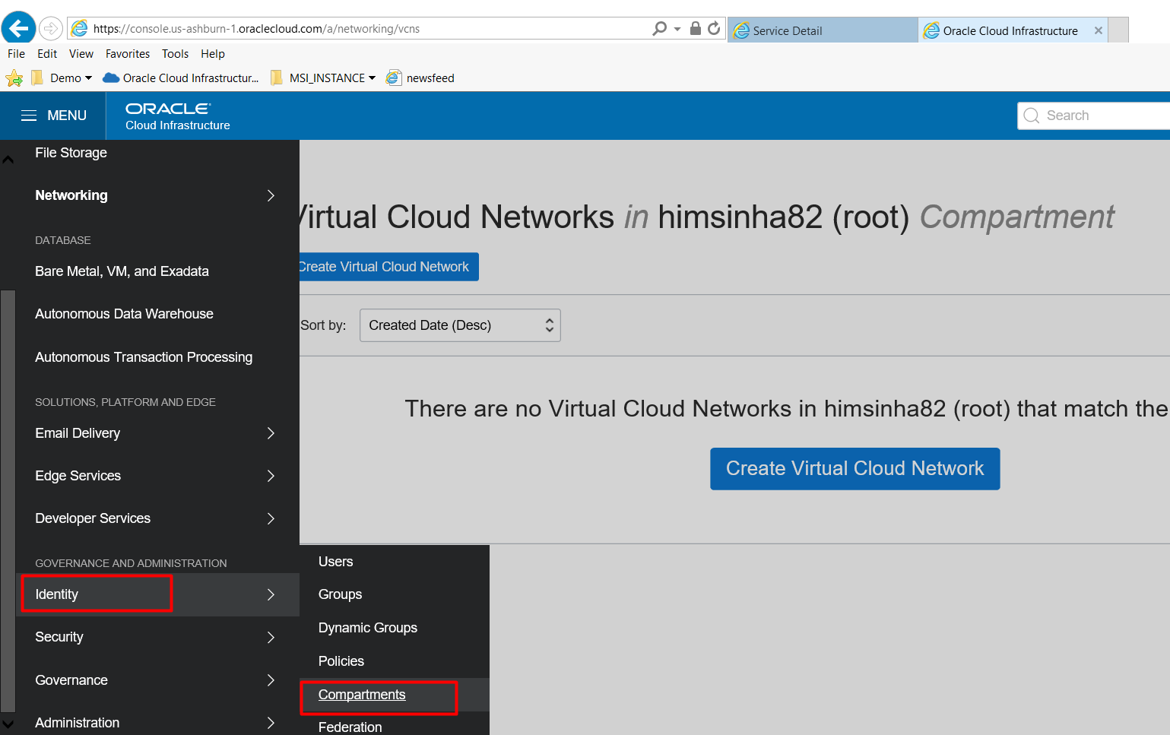1170x735 pixels.
Task: Open the View menu
Action: tap(81, 54)
